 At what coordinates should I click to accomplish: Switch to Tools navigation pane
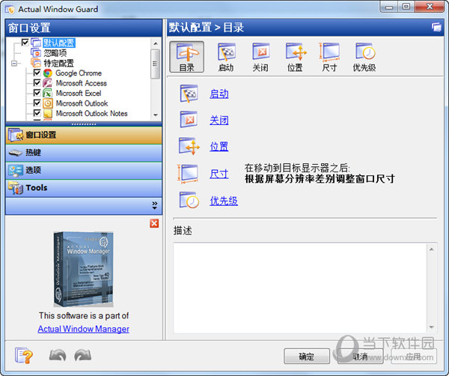[x=84, y=188]
